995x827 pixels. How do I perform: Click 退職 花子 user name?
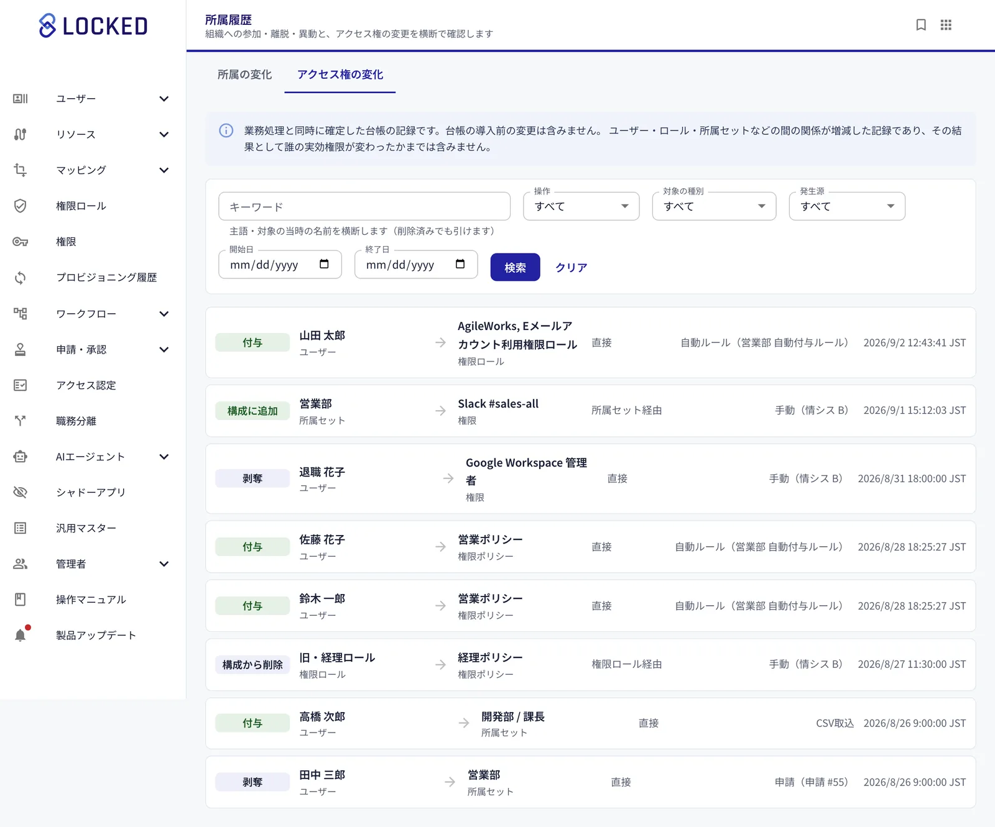(x=322, y=472)
